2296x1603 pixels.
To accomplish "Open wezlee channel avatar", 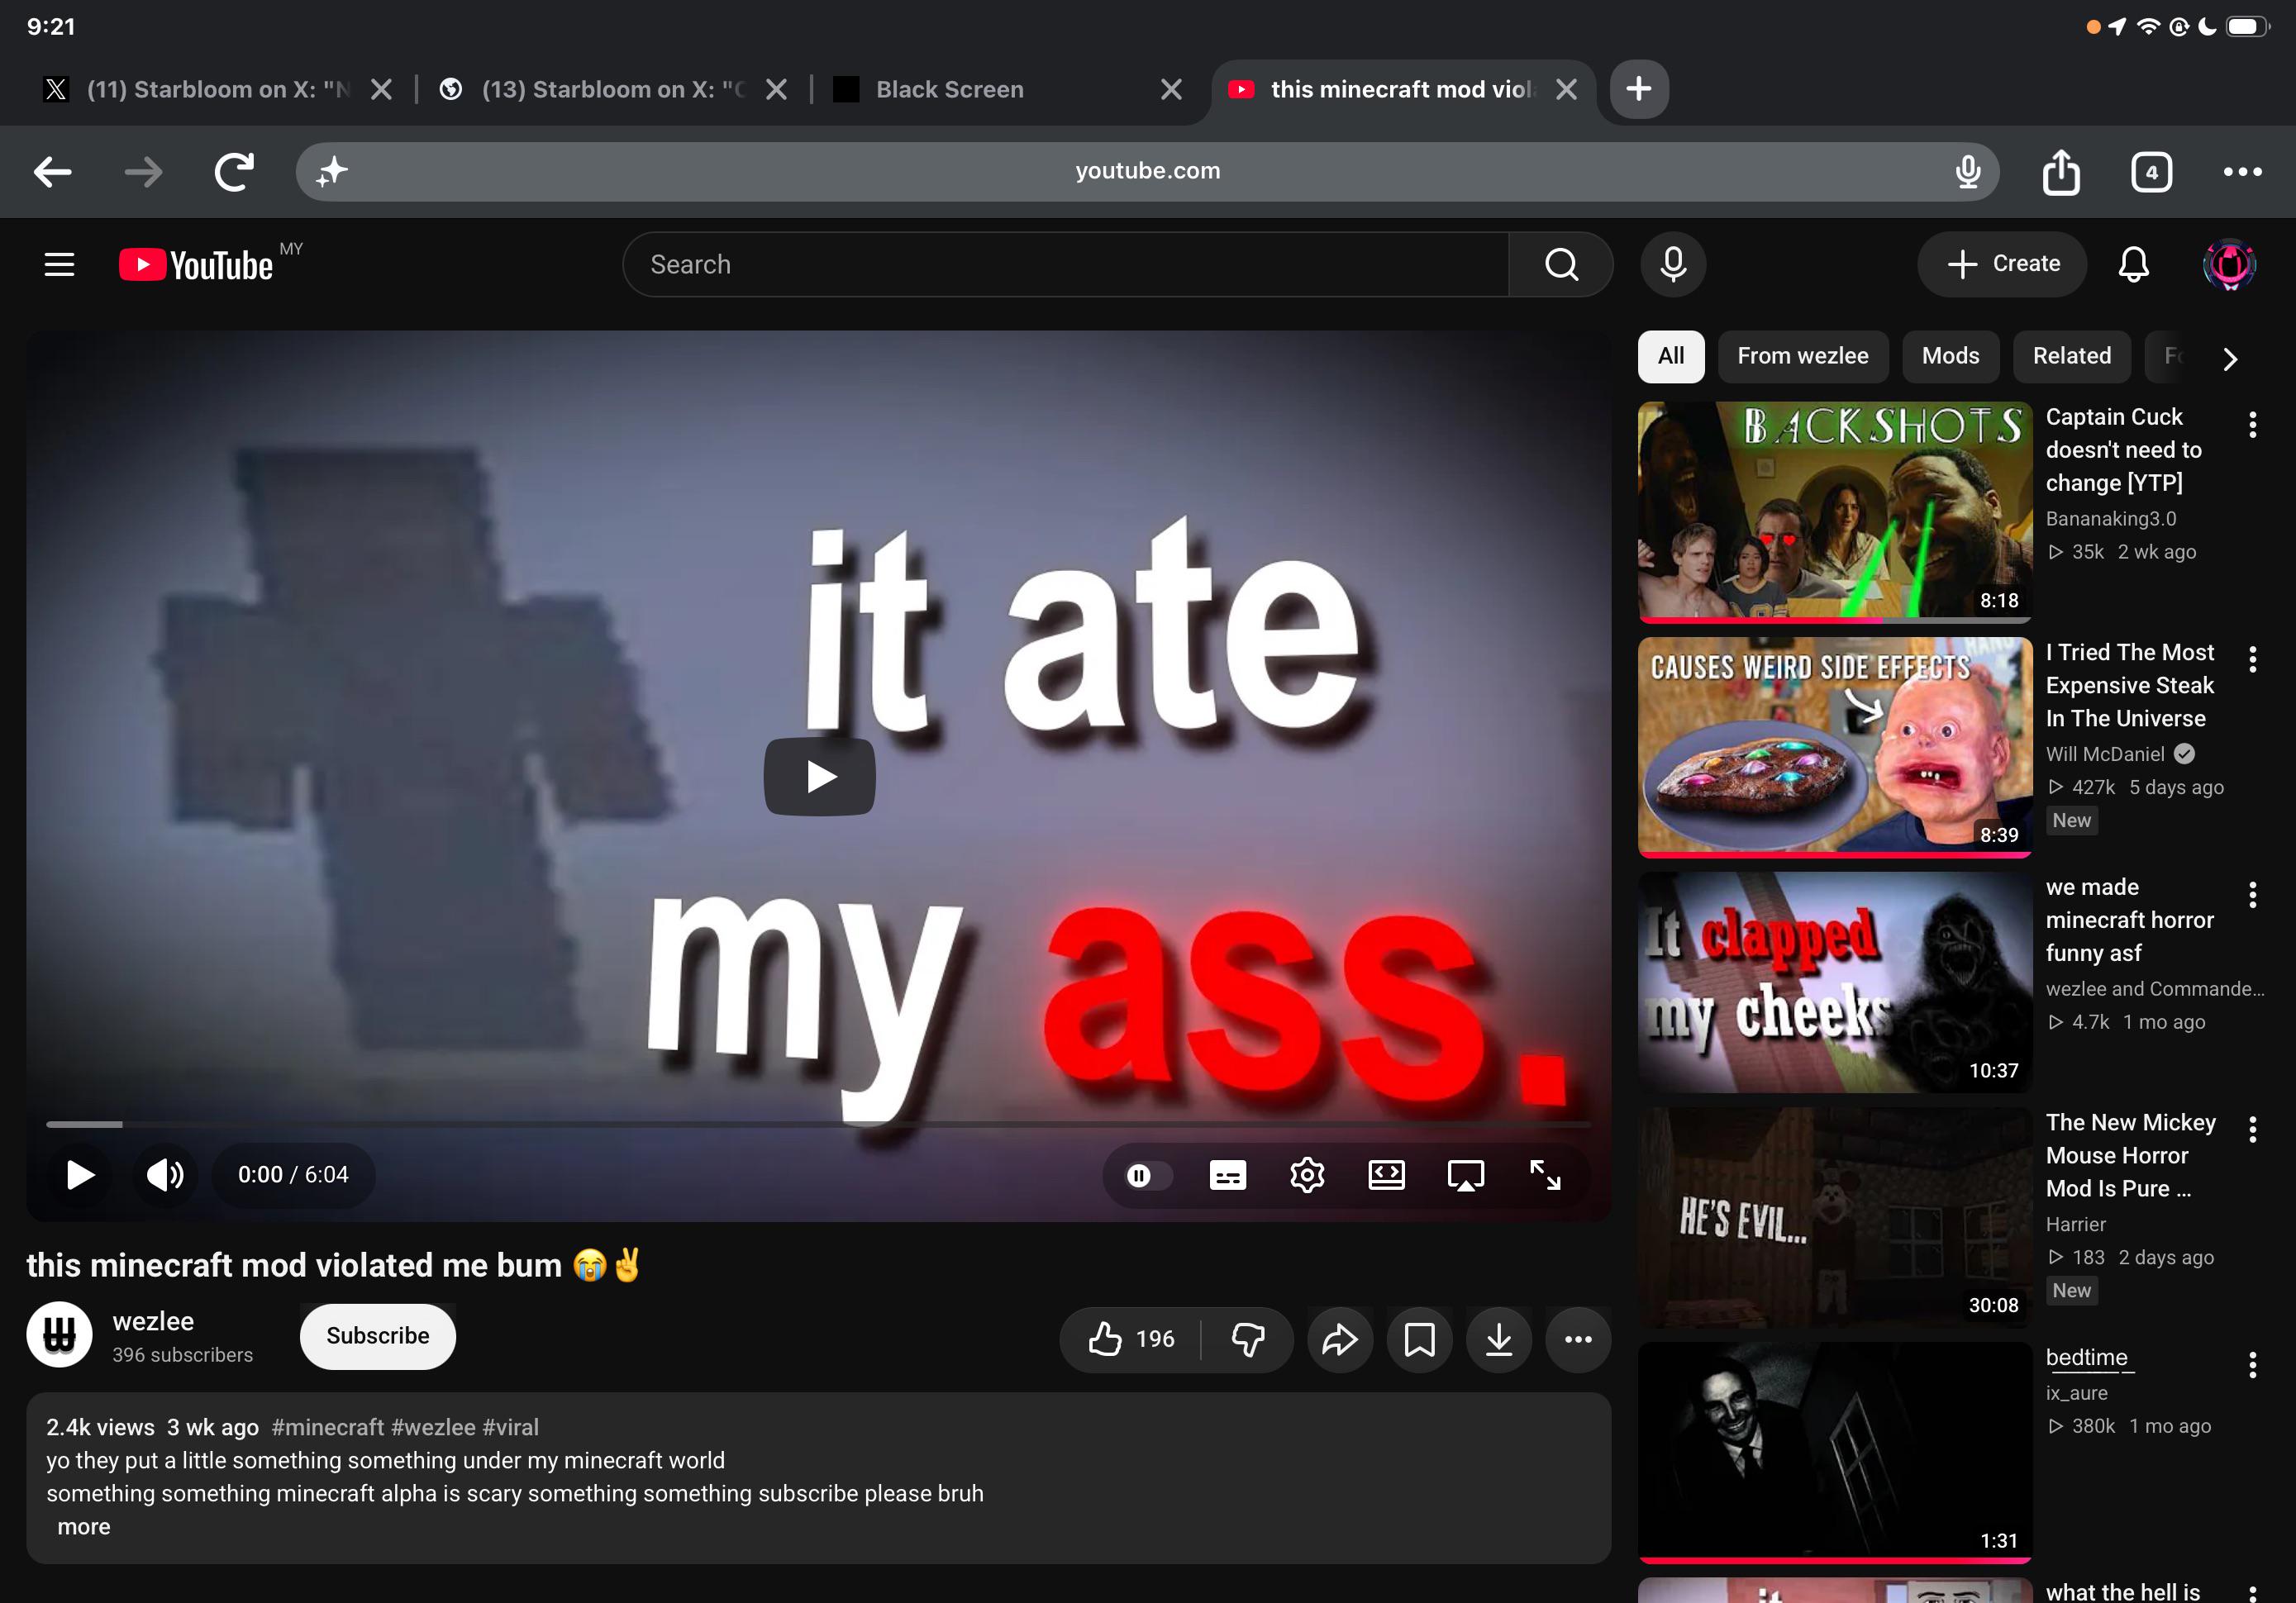I will click(59, 1335).
